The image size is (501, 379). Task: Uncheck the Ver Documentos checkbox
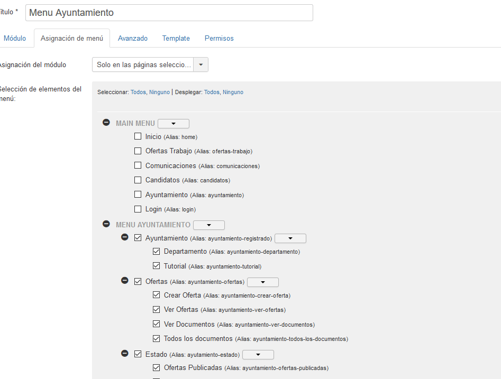(x=156, y=324)
